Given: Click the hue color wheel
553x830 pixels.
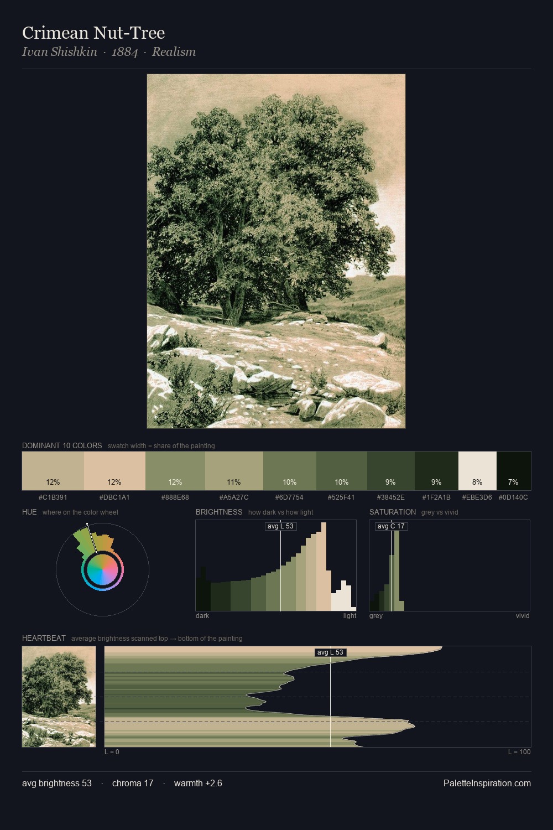Looking at the screenshot, I should (102, 570).
